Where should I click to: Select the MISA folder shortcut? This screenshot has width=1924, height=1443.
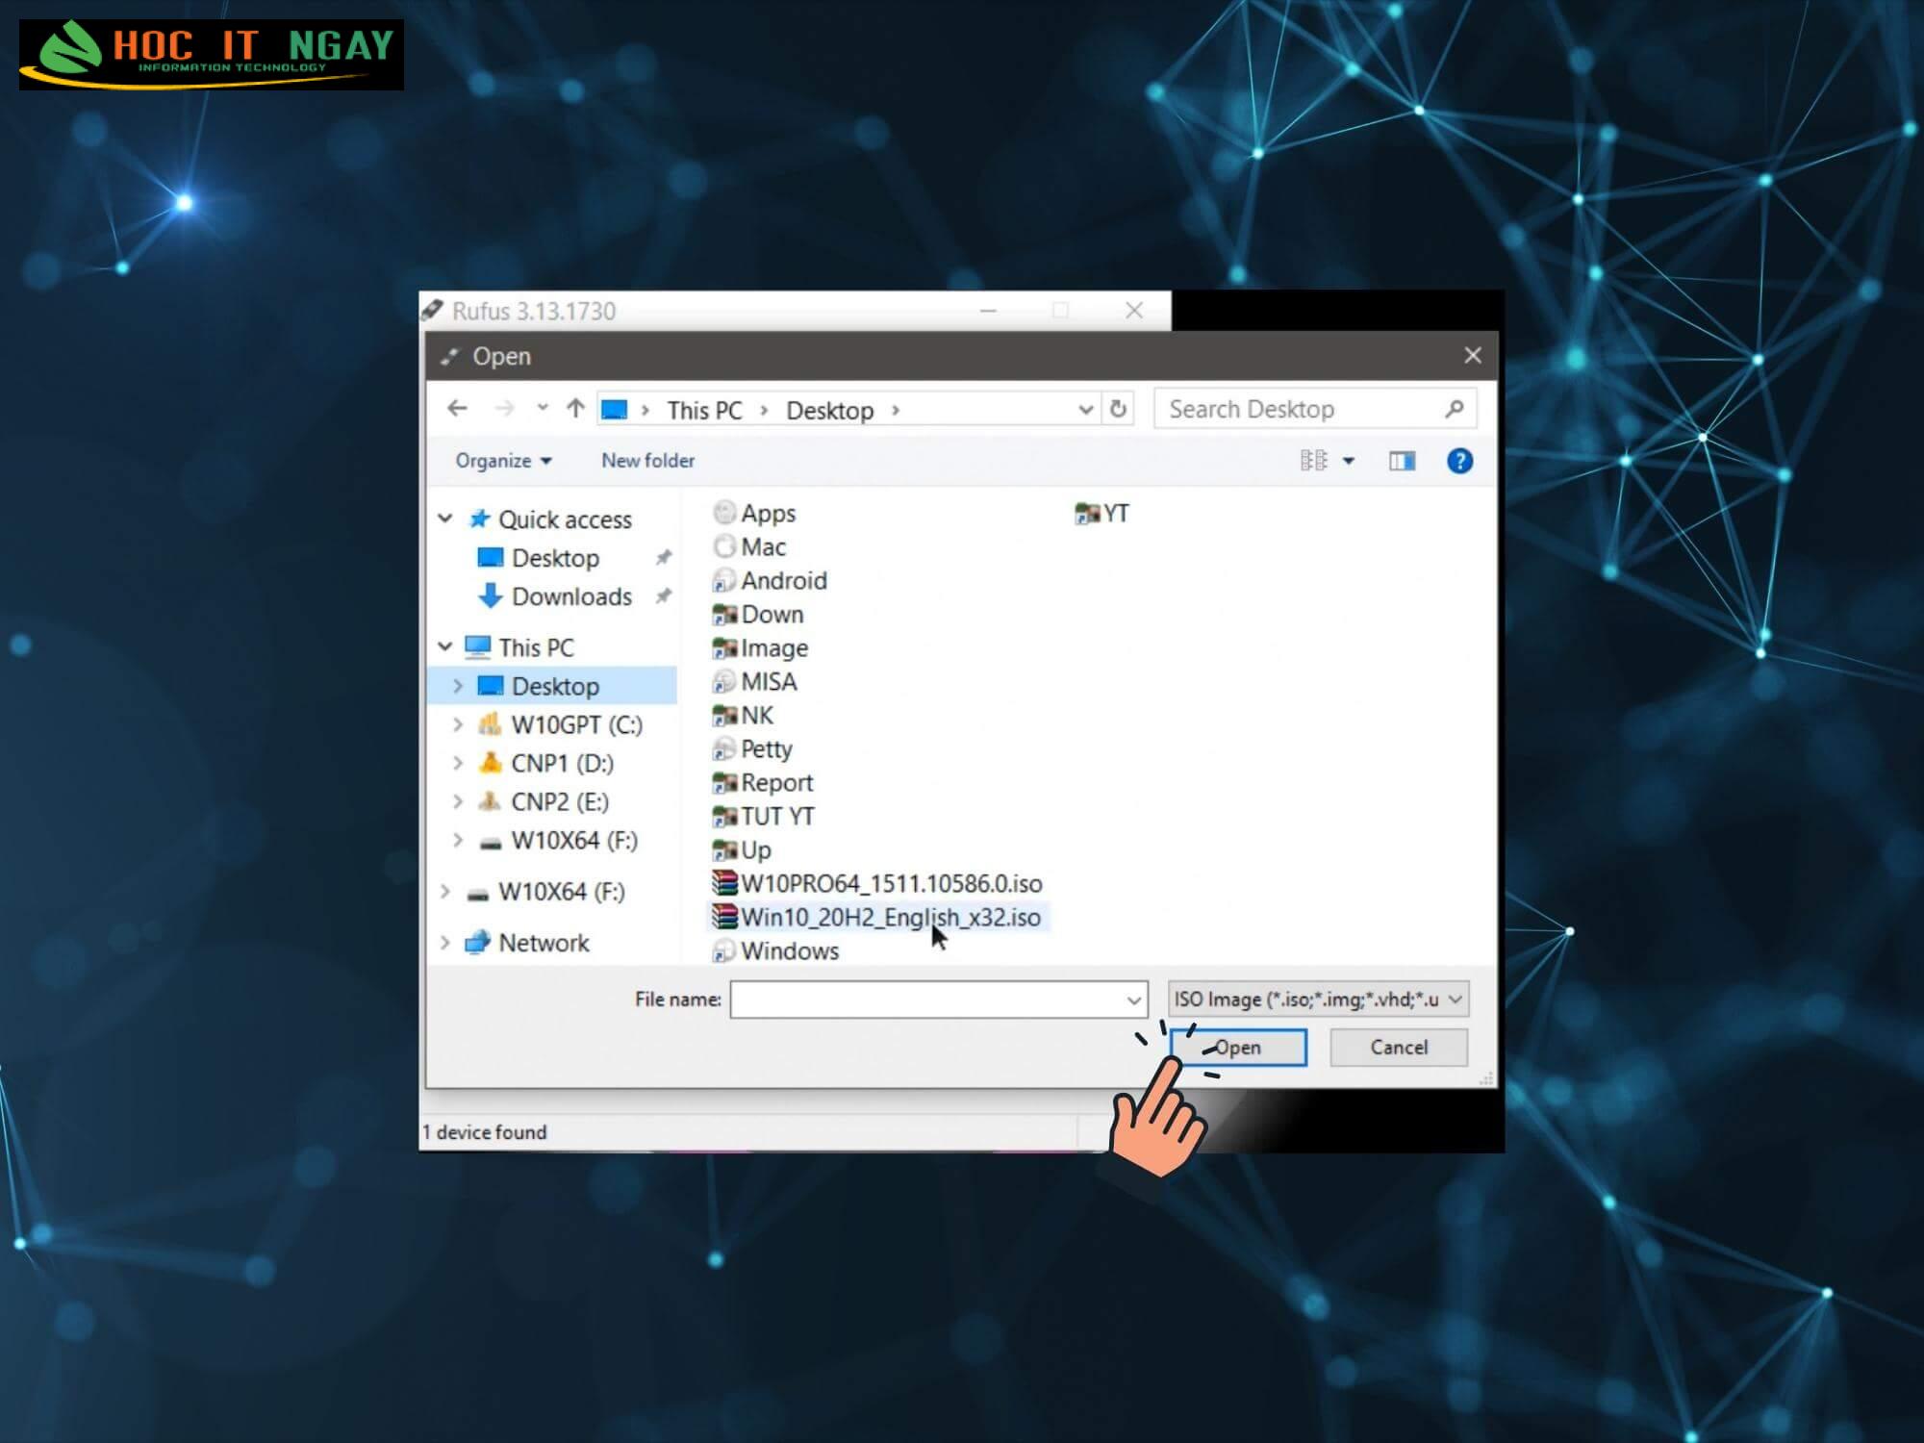click(755, 681)
